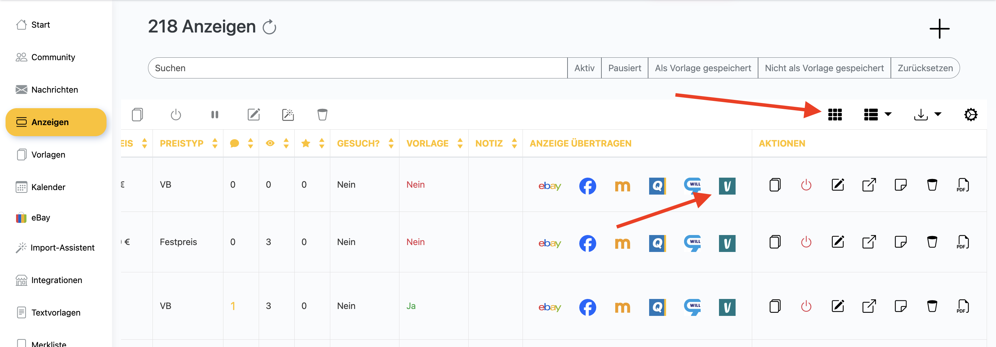The image size is (996, 347).
Task: Open PDF export icon in the third row
Action: [x=962, y=307]
